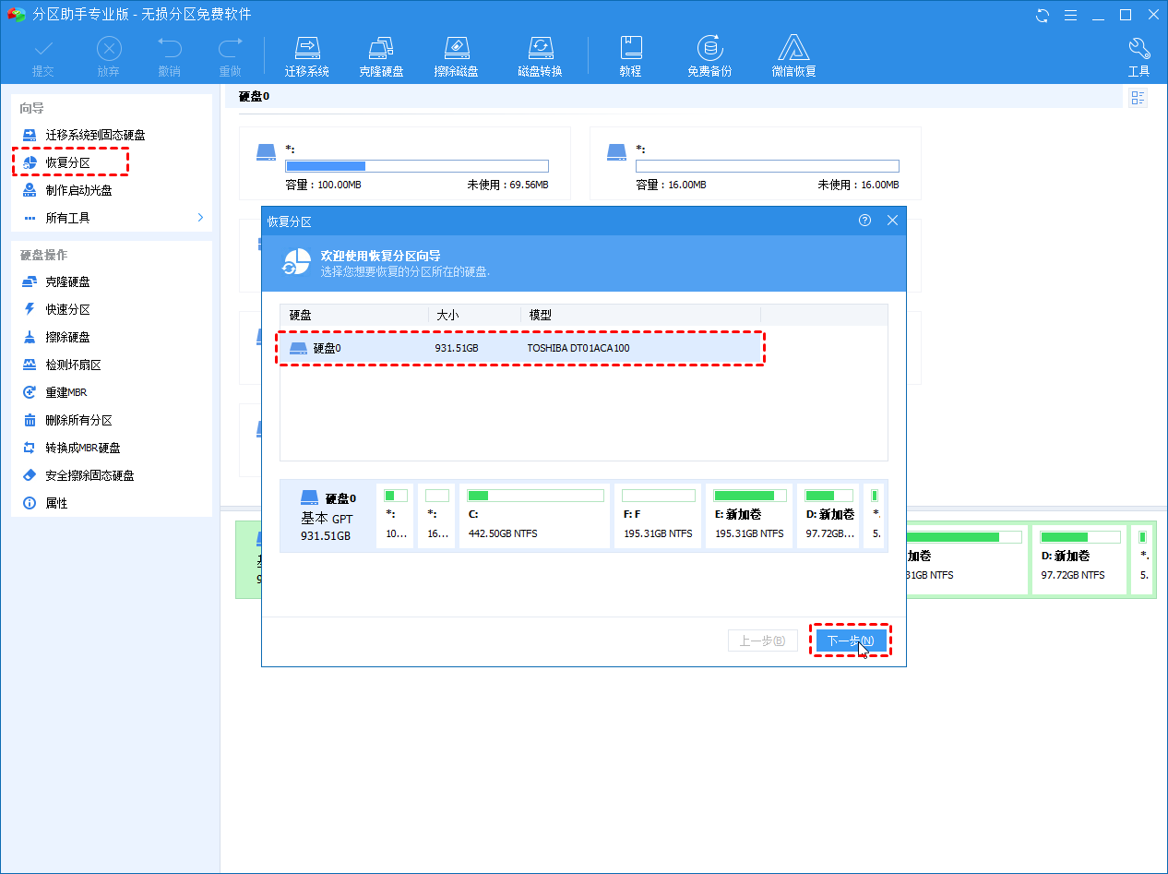
Task: Click the help icon in dialog header
Action: (864, 221)
